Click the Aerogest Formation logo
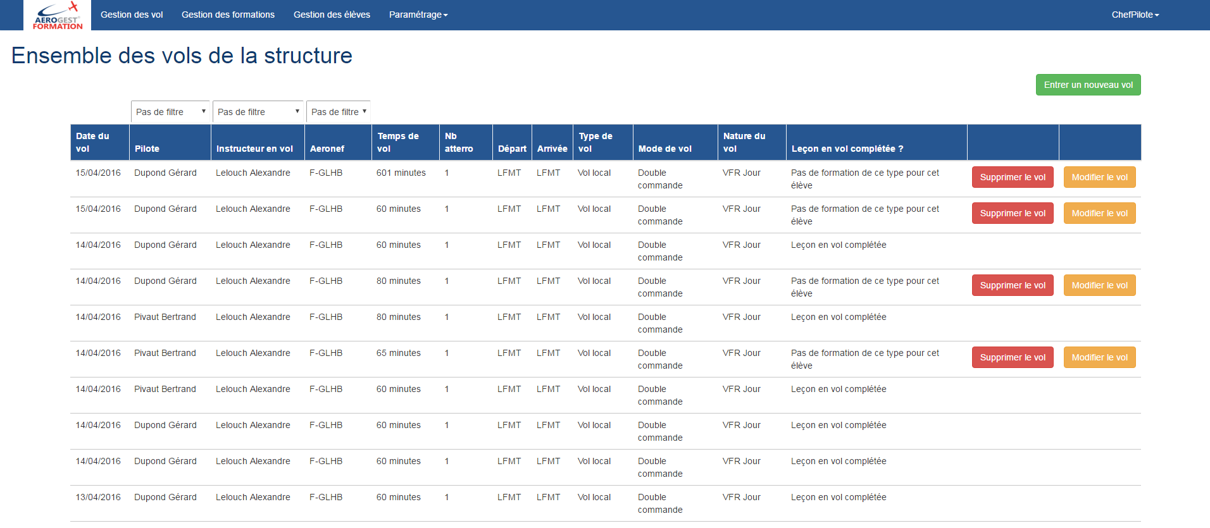 point(58,15)
